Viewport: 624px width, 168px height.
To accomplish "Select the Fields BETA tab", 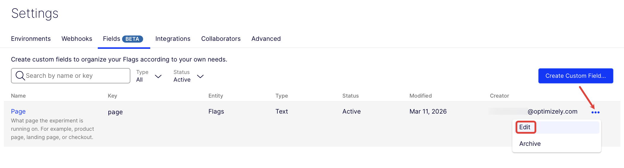I will pyautogui.click(x=123, y=39).
